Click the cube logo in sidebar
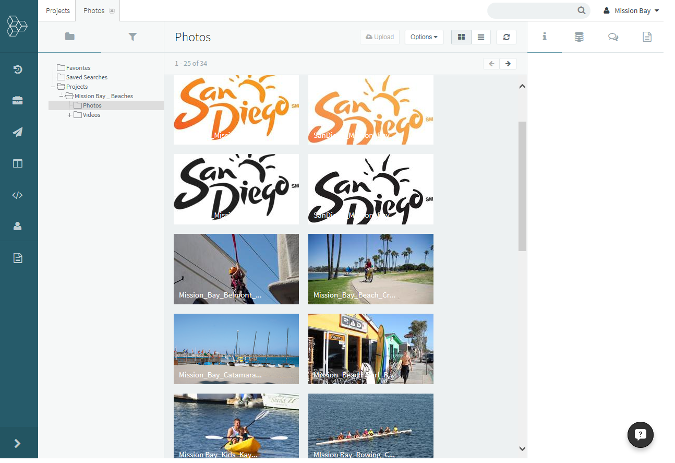The width and height of the screenshot is (675, 463). click(x=17, y=26)
